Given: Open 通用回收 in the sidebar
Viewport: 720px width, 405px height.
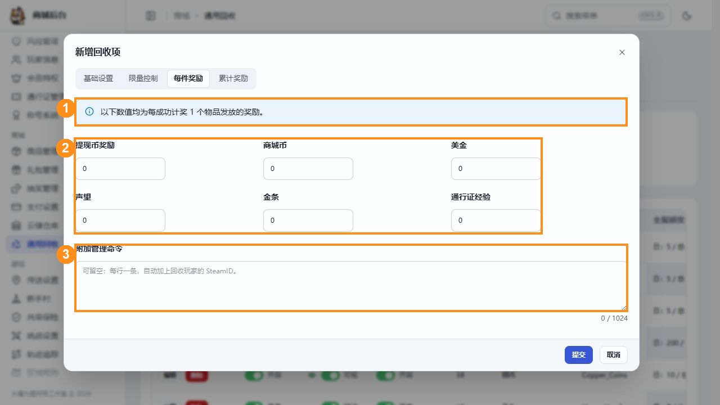Looking at the screenshot, I should pyautogui.click(x=43, y=244).
